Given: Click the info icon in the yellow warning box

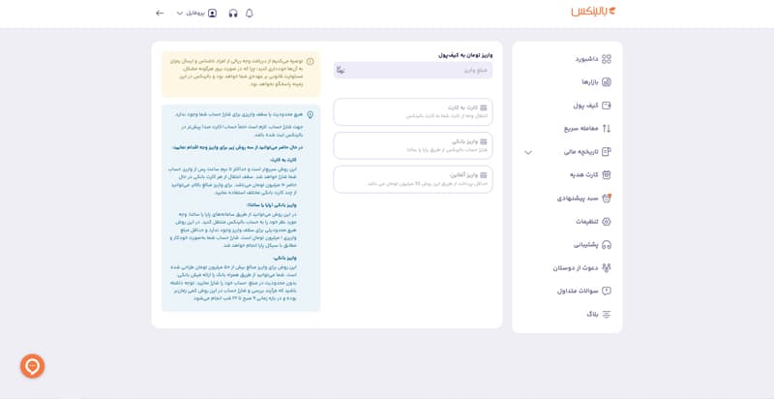Looking at the screenshot, I should 310,62.
